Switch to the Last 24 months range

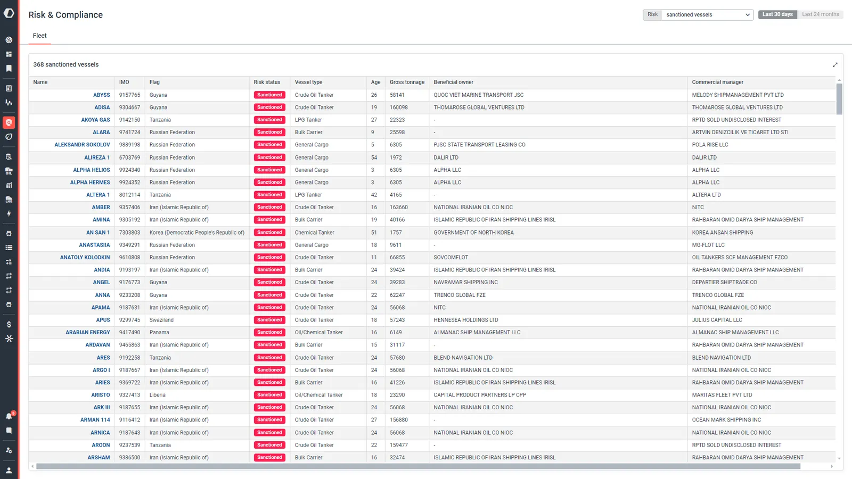click(x=821, y=14)
